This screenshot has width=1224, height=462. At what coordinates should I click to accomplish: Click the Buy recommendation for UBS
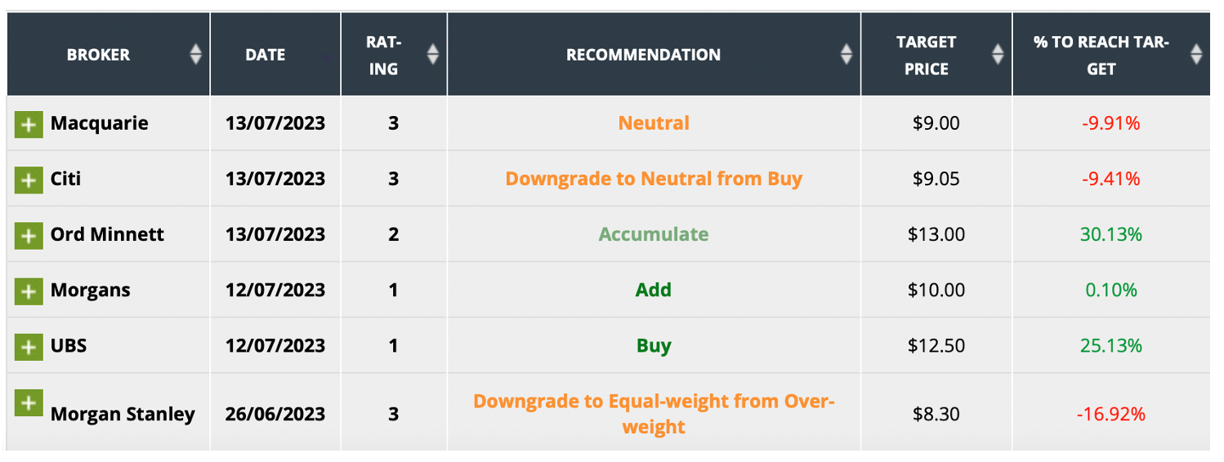[x=654, y=345]
